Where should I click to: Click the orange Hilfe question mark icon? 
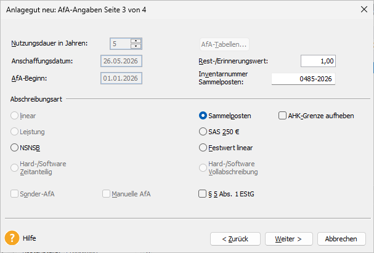pyautogui.click(x=12, y=238)
